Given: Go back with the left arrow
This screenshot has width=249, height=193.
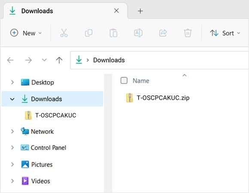Looking at the screenshot, I should (10, 60).
